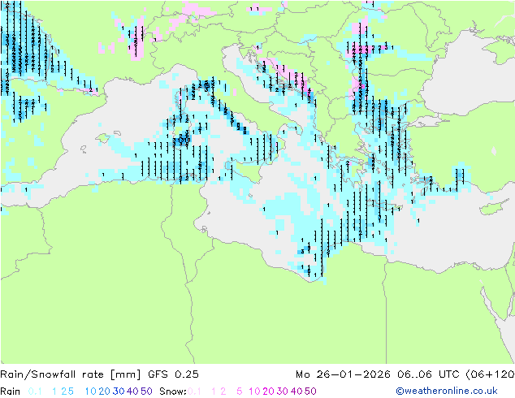
Task: Click the 'Rain/Snowfall rate [mm]' title text
Action: (71, 374)
